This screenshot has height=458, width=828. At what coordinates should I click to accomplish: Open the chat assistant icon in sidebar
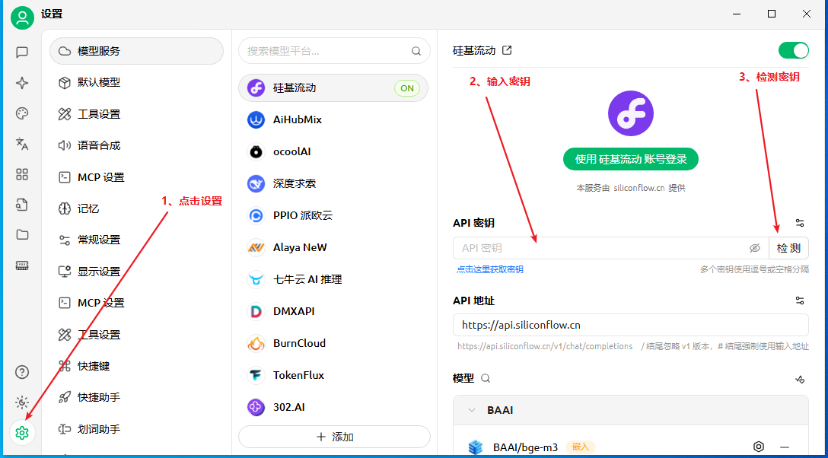tap(22, 52)
